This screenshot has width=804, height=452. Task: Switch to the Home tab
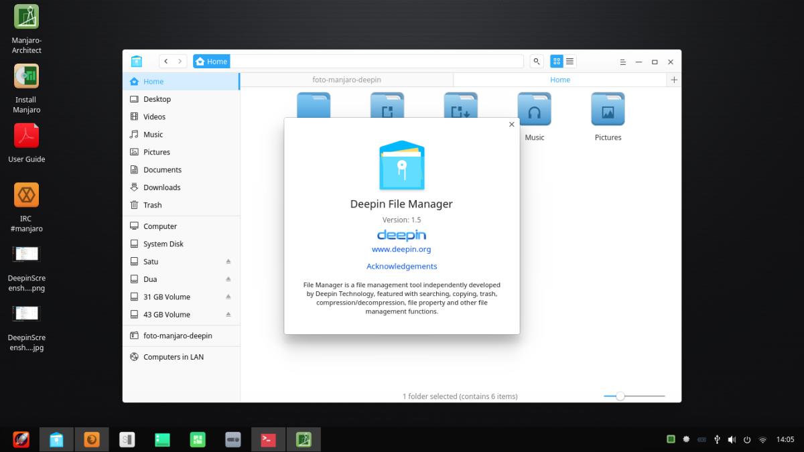(x=560, y=80)
